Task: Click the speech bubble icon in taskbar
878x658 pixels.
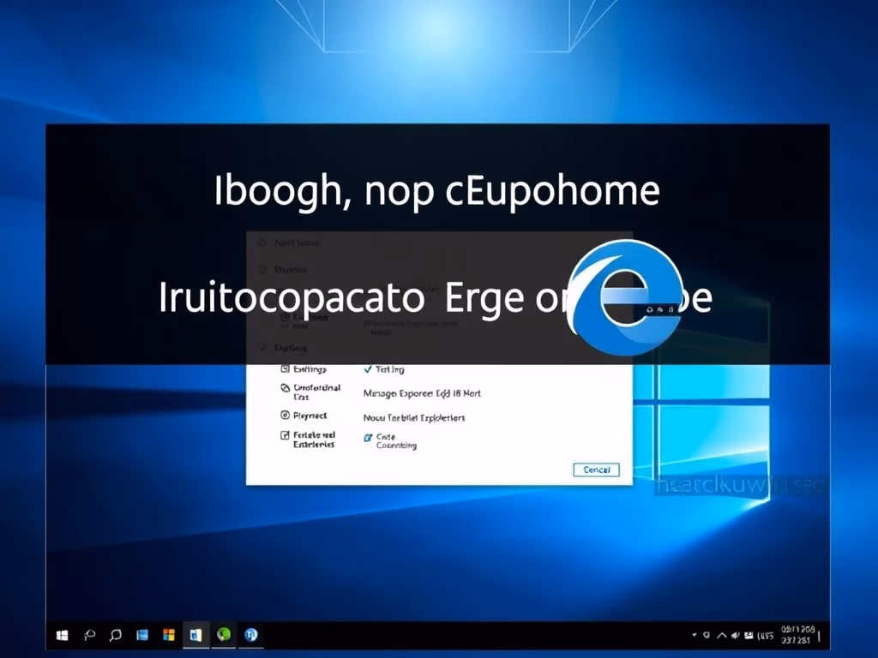Action: [115, 635]
